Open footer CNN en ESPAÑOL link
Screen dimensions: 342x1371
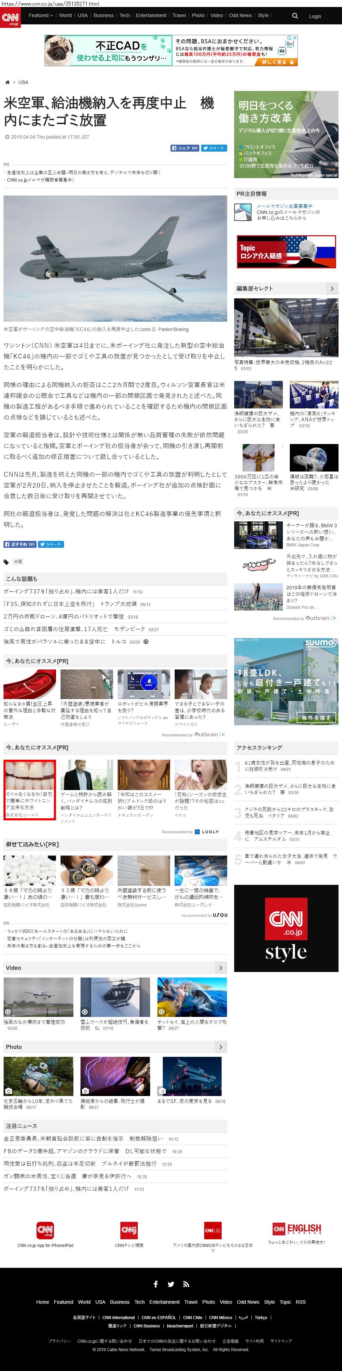pos(159,1318)
